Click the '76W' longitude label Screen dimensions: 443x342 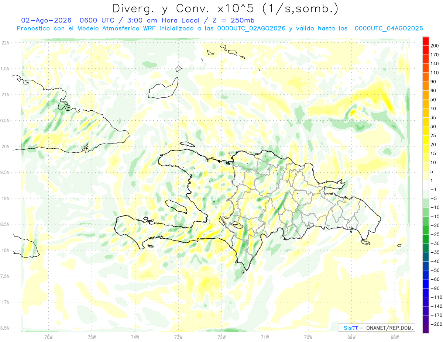click(48, 337)
